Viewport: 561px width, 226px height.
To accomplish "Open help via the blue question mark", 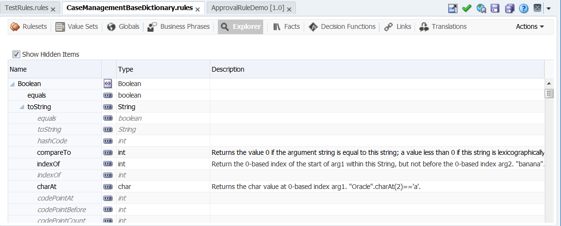I will coord(523,8).
